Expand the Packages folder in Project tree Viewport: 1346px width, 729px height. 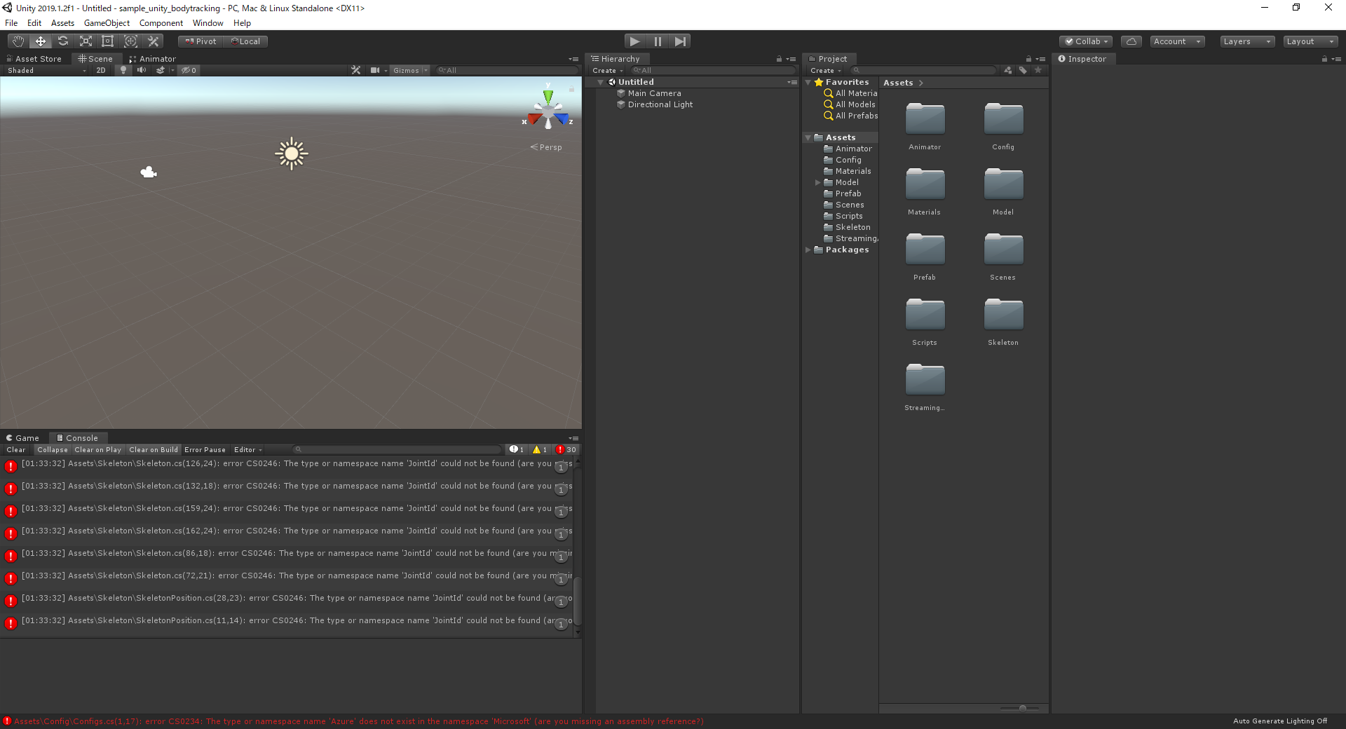tap(808, 250)
